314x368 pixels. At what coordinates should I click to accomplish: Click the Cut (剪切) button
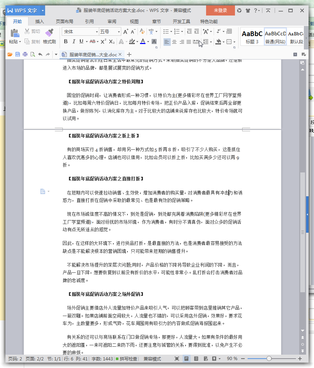(x=32, y=31)
